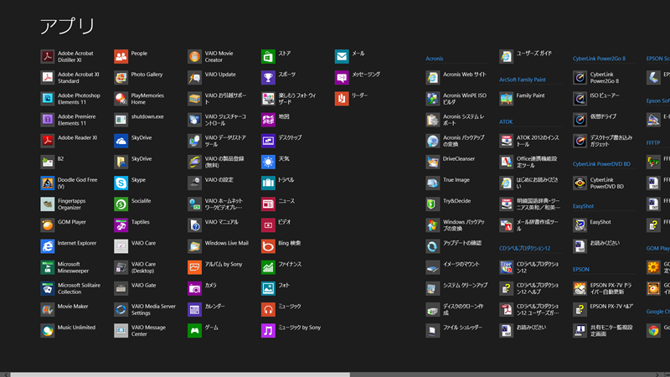Launch Adobe Photoshop Elements 11 icon
670x377 pixels.
pos(48,99)
